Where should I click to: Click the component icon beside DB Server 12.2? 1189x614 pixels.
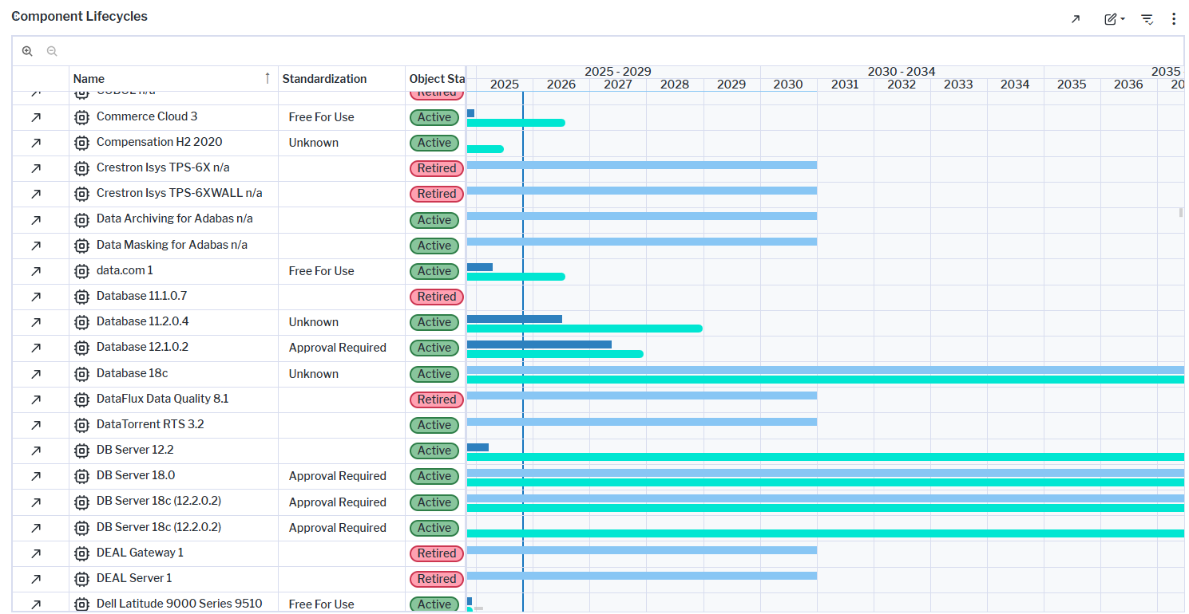(81, 450)
